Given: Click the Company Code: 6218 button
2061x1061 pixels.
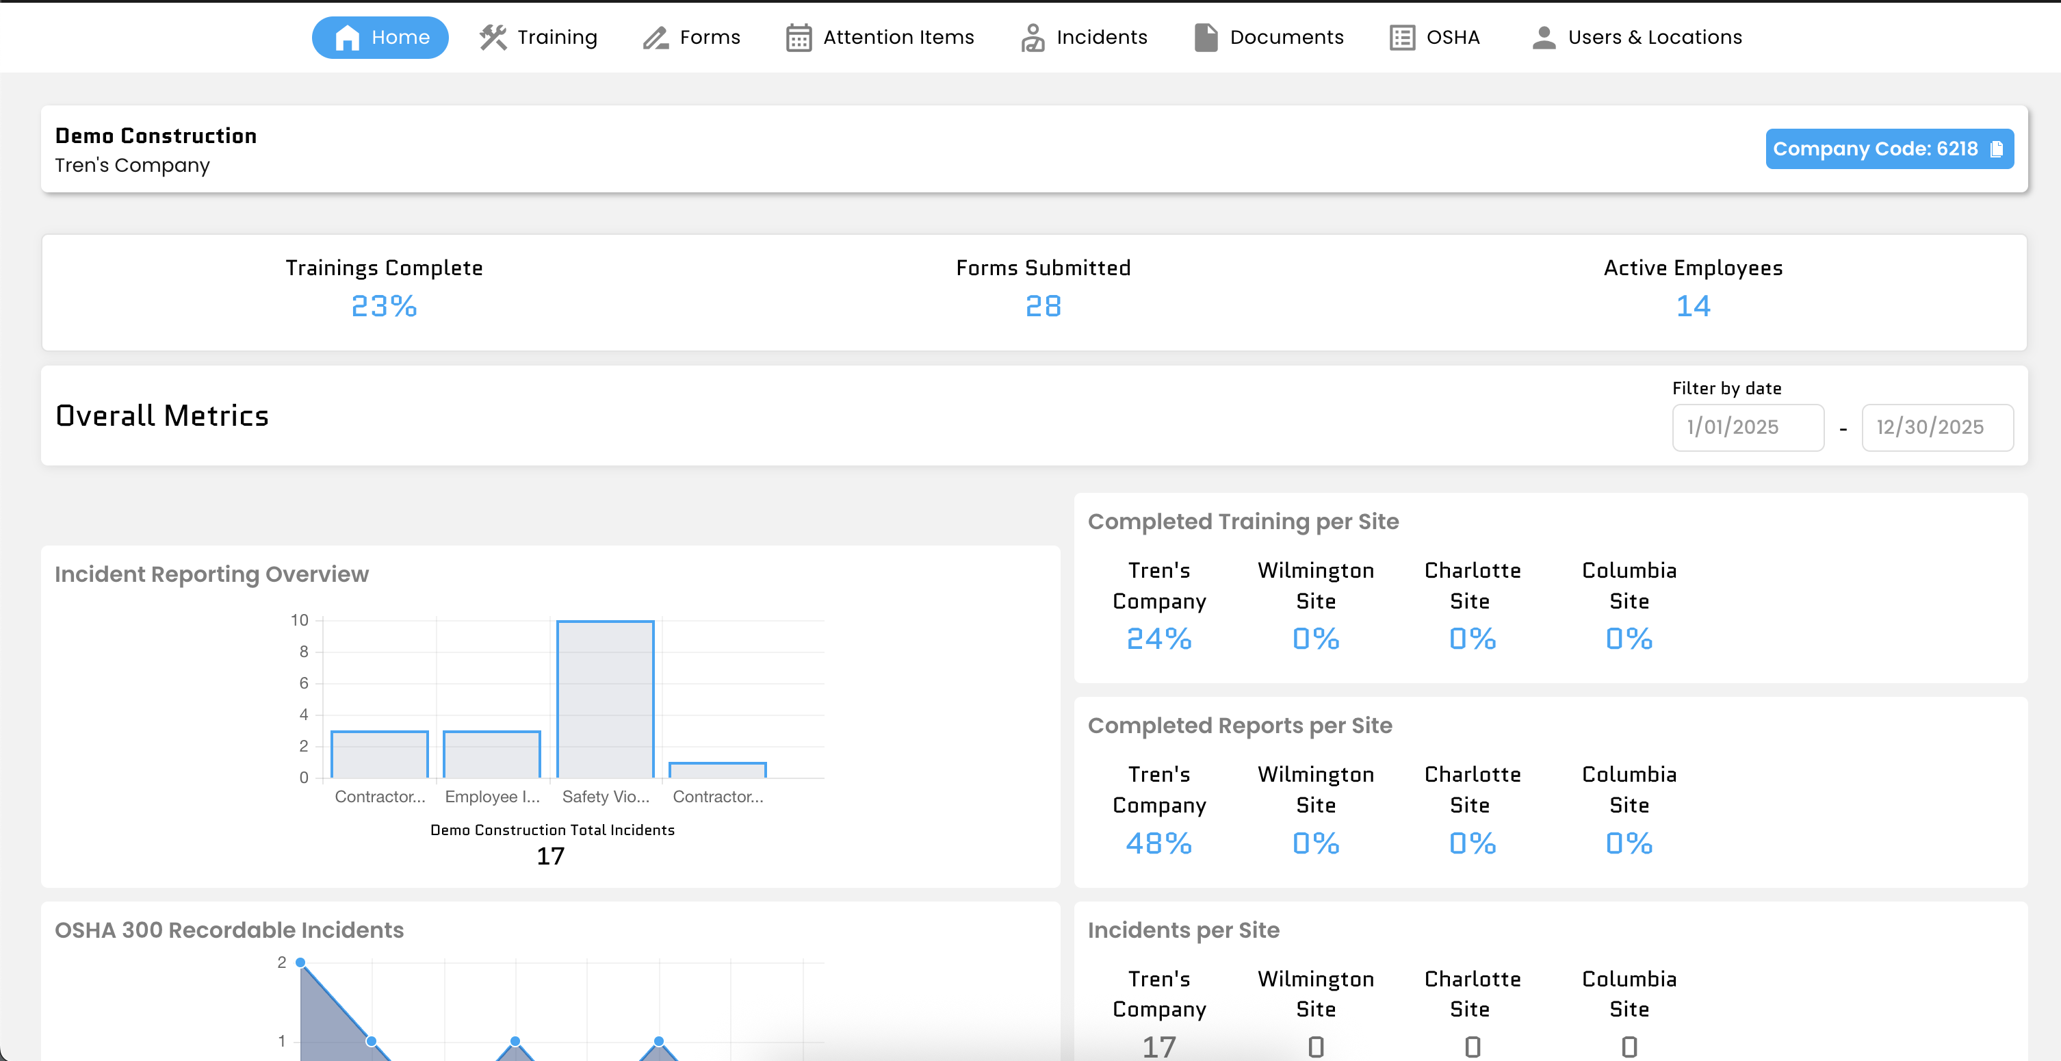Looking at the screenshot, I should click(x=1890, y=148).
